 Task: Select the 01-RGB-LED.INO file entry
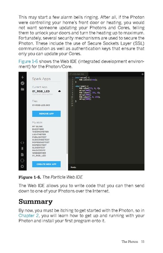coord(41,105)
